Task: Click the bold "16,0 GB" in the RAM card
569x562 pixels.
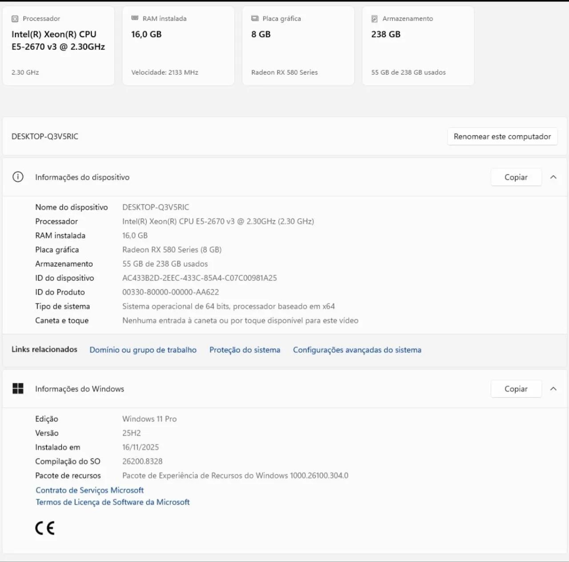Action: coord(147,34)
